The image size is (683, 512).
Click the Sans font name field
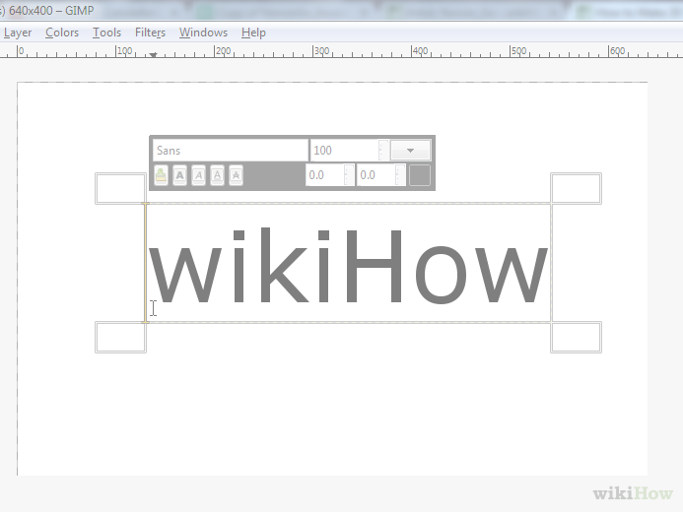coord(231,151)
